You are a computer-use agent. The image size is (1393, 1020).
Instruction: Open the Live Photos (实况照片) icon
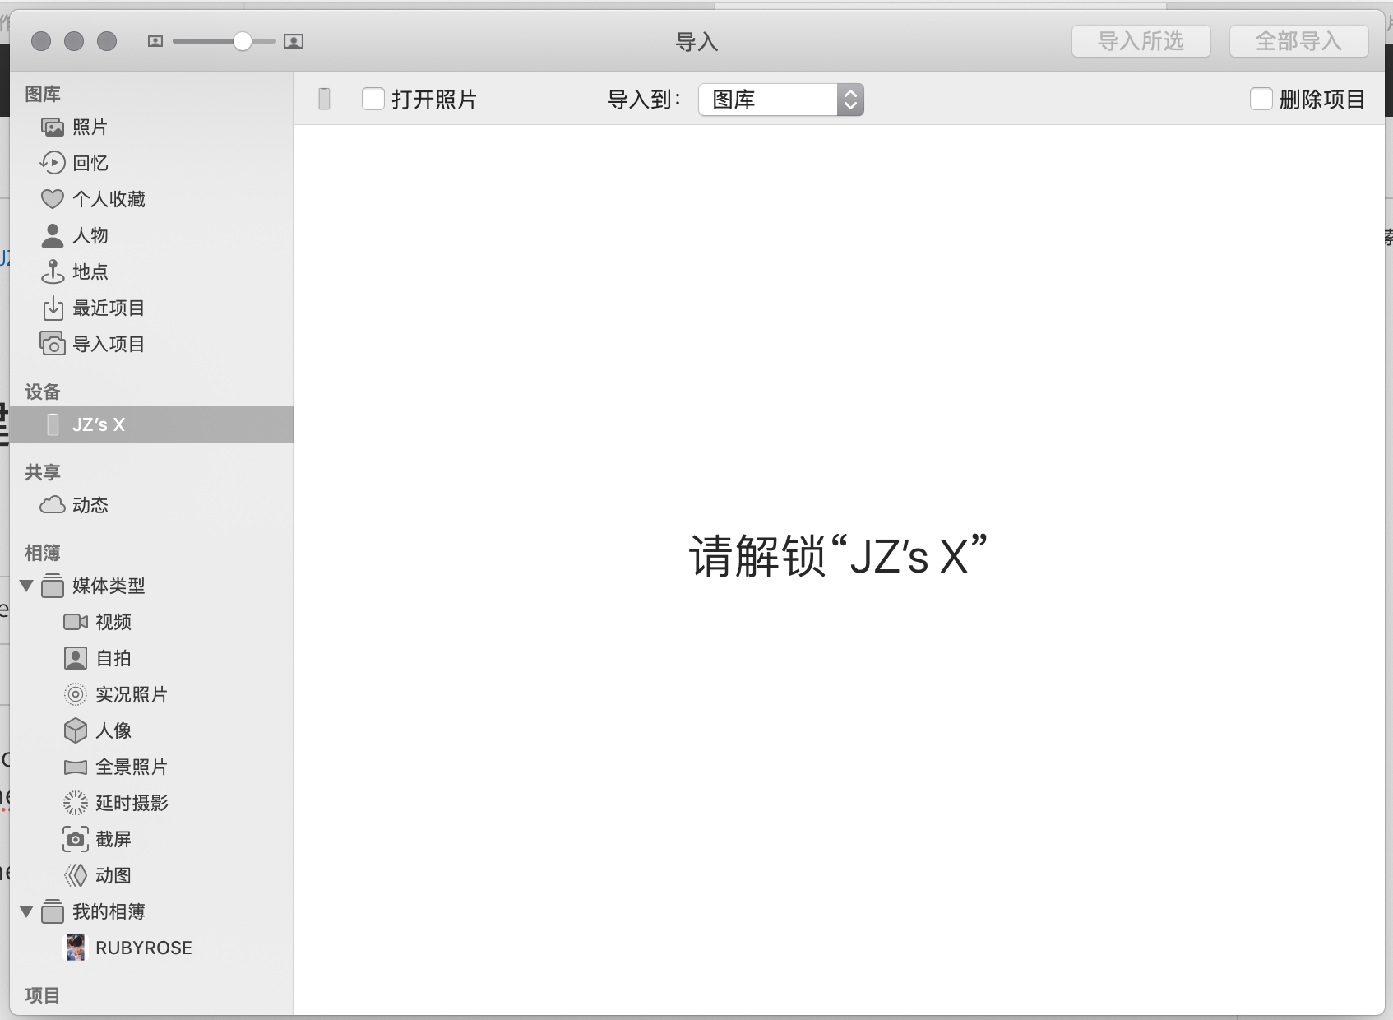tap(76, 694)
